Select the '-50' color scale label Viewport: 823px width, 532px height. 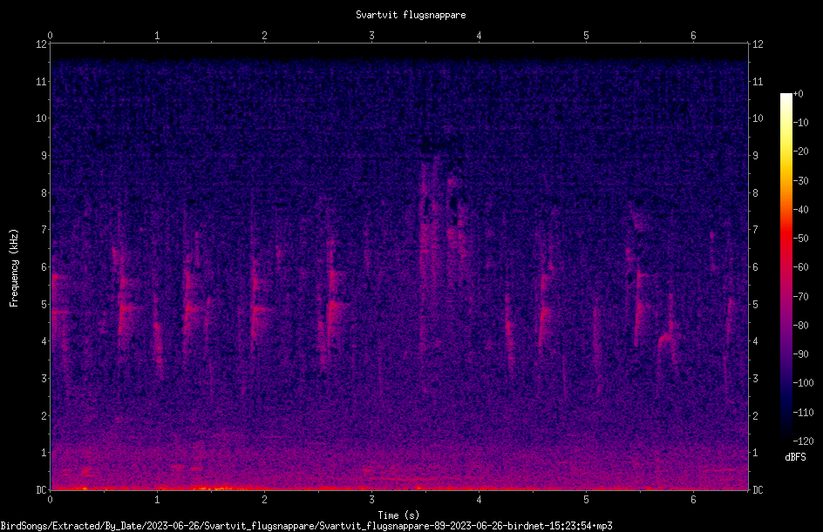pos(800,239)
